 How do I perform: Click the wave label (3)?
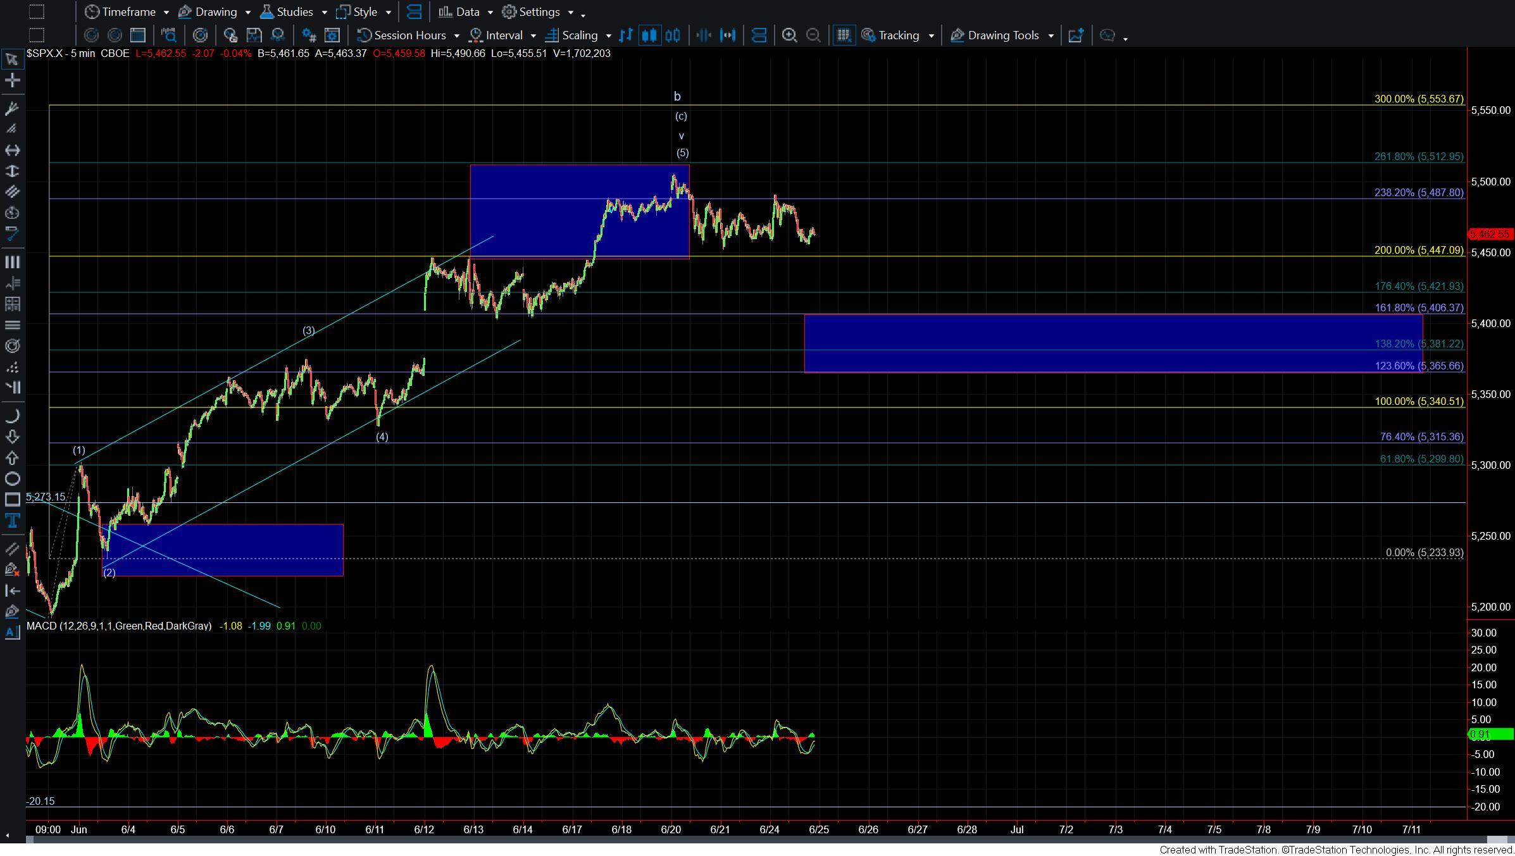point(308,330)
